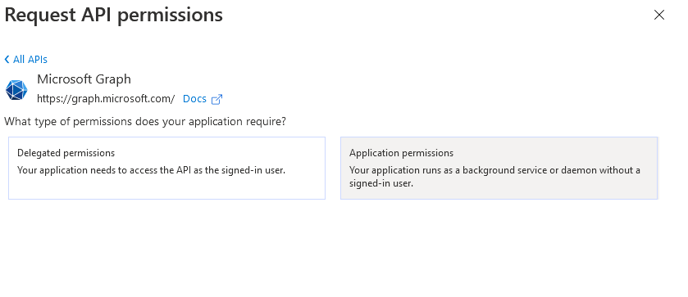Click the signed-in user access description
The height and width of the screenshot is (297, 688).
tap(152, 170)
